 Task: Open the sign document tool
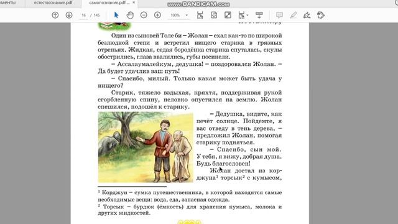click(307, 15)
